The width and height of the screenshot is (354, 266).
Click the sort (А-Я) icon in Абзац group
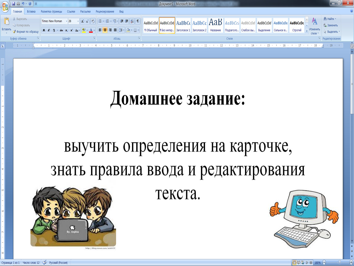[x=132, y=21]
